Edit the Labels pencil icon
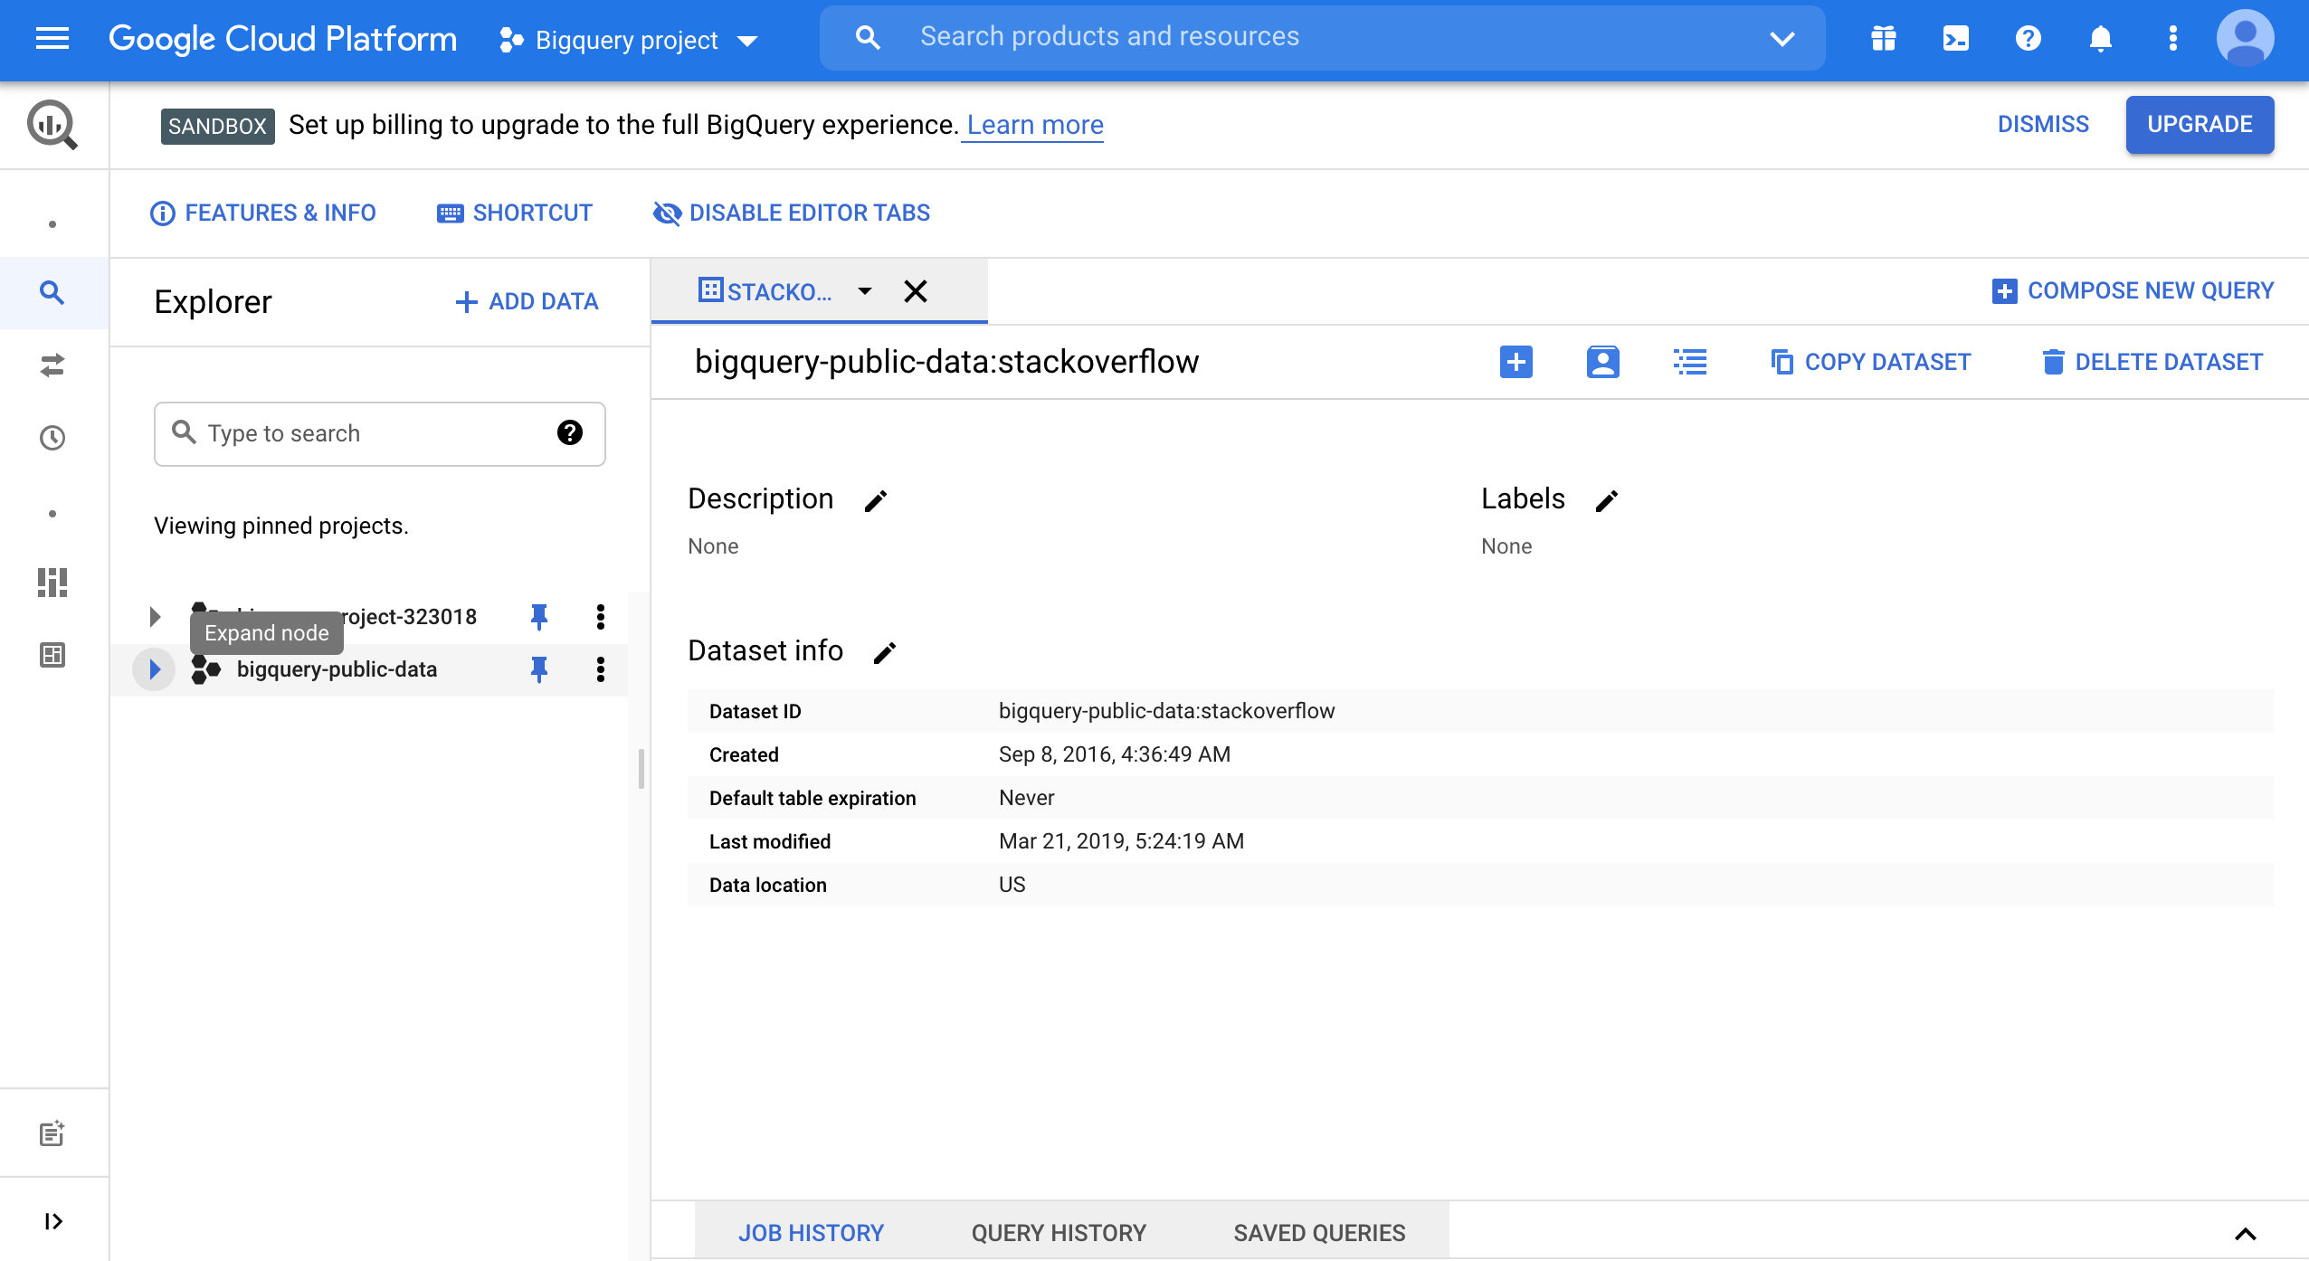 pyautogui.click(x=1607, y=501)
